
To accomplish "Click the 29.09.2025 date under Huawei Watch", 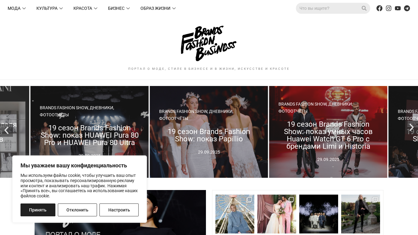I will pos(328,159).
